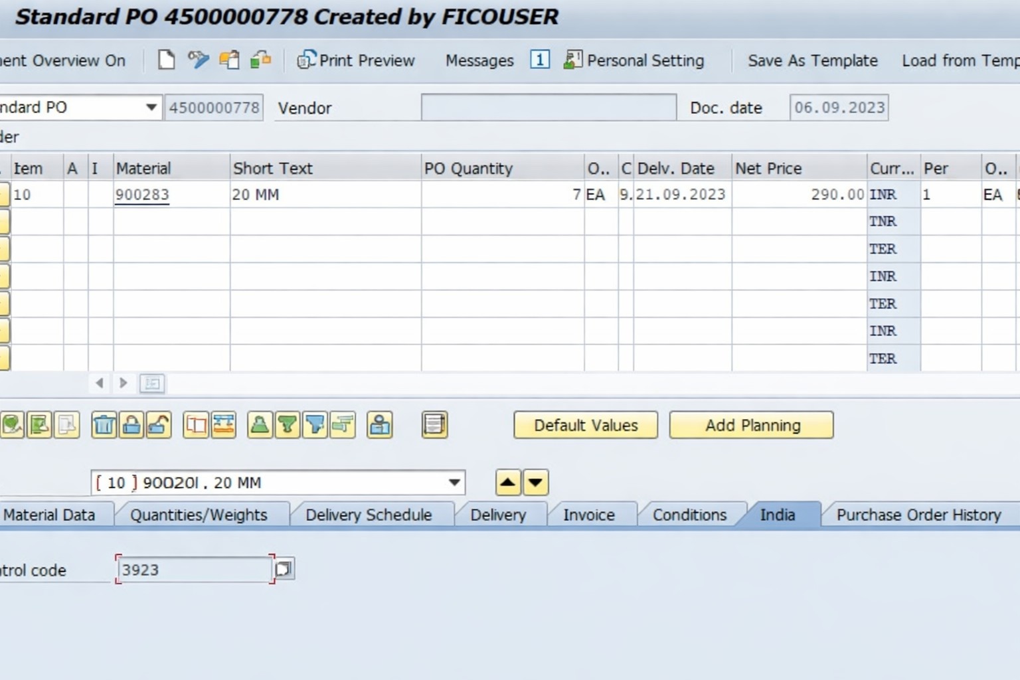
Task: Click the Block item closed padlock icon
Action: coord(131,425)
